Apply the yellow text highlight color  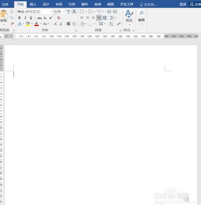point(28,24)
